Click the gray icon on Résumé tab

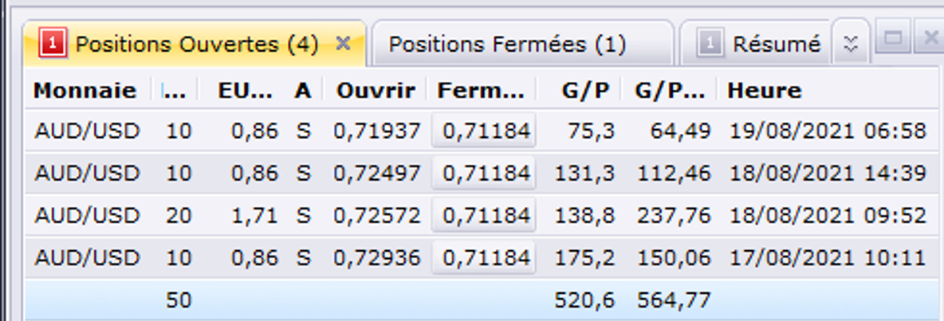[x=710, y=44]
